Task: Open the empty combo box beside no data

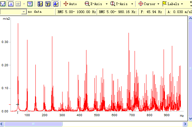Action: click(x=13, y=12)
